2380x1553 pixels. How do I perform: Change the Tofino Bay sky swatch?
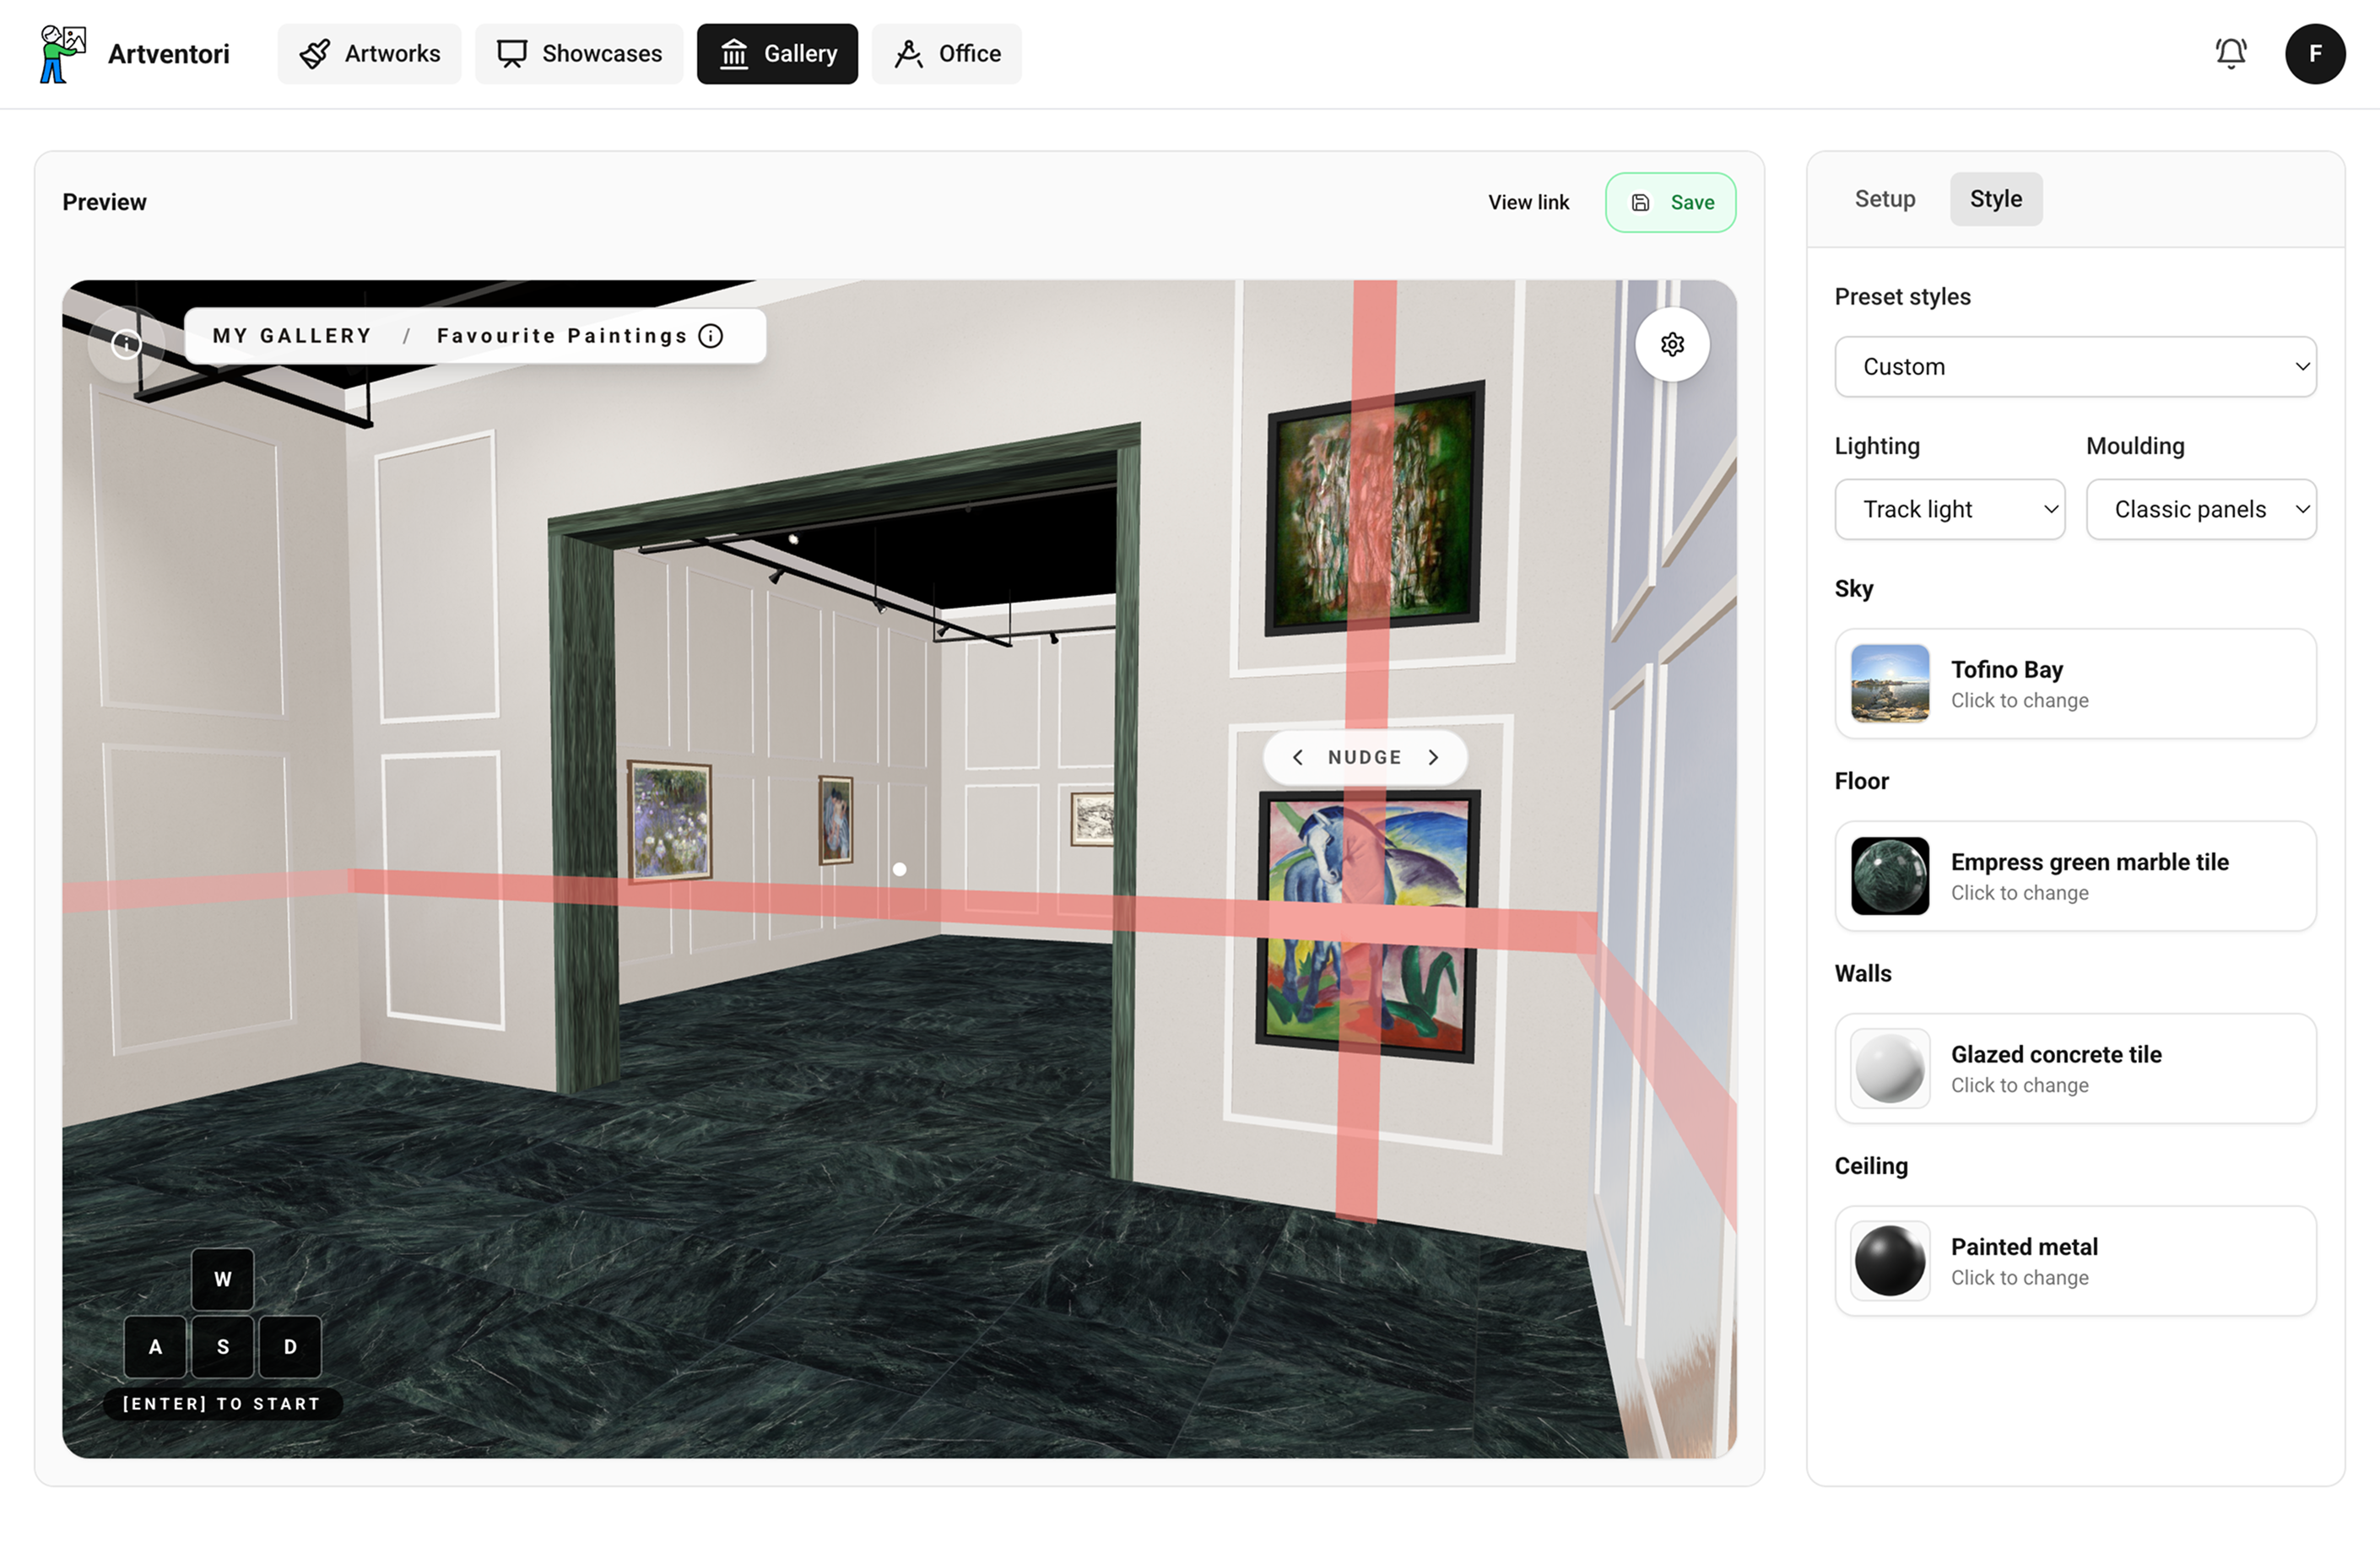1890,684
